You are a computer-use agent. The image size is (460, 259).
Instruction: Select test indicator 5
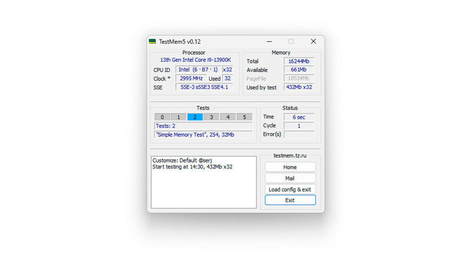tap(244, 118)
